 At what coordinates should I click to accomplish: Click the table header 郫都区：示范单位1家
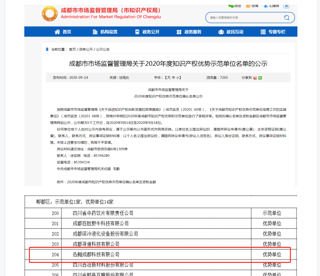[x=75, y=202]
